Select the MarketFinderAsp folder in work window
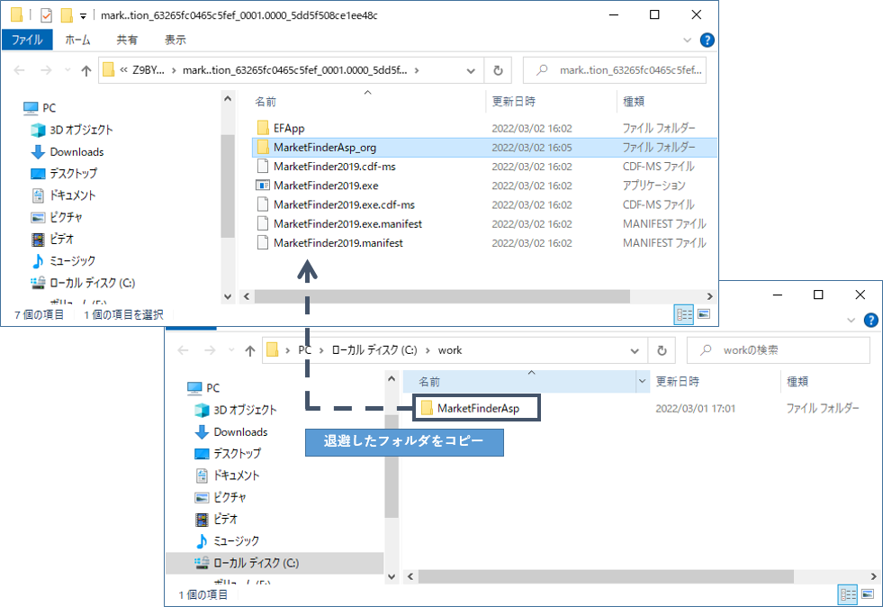883x607 pixels. pyautogui.click(x=478, y=409)
